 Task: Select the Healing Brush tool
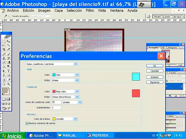[x=4, y=54]
